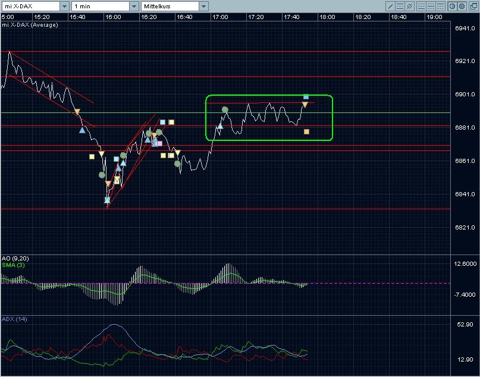Click the ADX (14) indicator label

14,319
